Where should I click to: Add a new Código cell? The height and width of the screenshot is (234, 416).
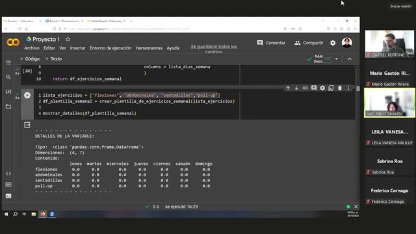tap(30, 59)
